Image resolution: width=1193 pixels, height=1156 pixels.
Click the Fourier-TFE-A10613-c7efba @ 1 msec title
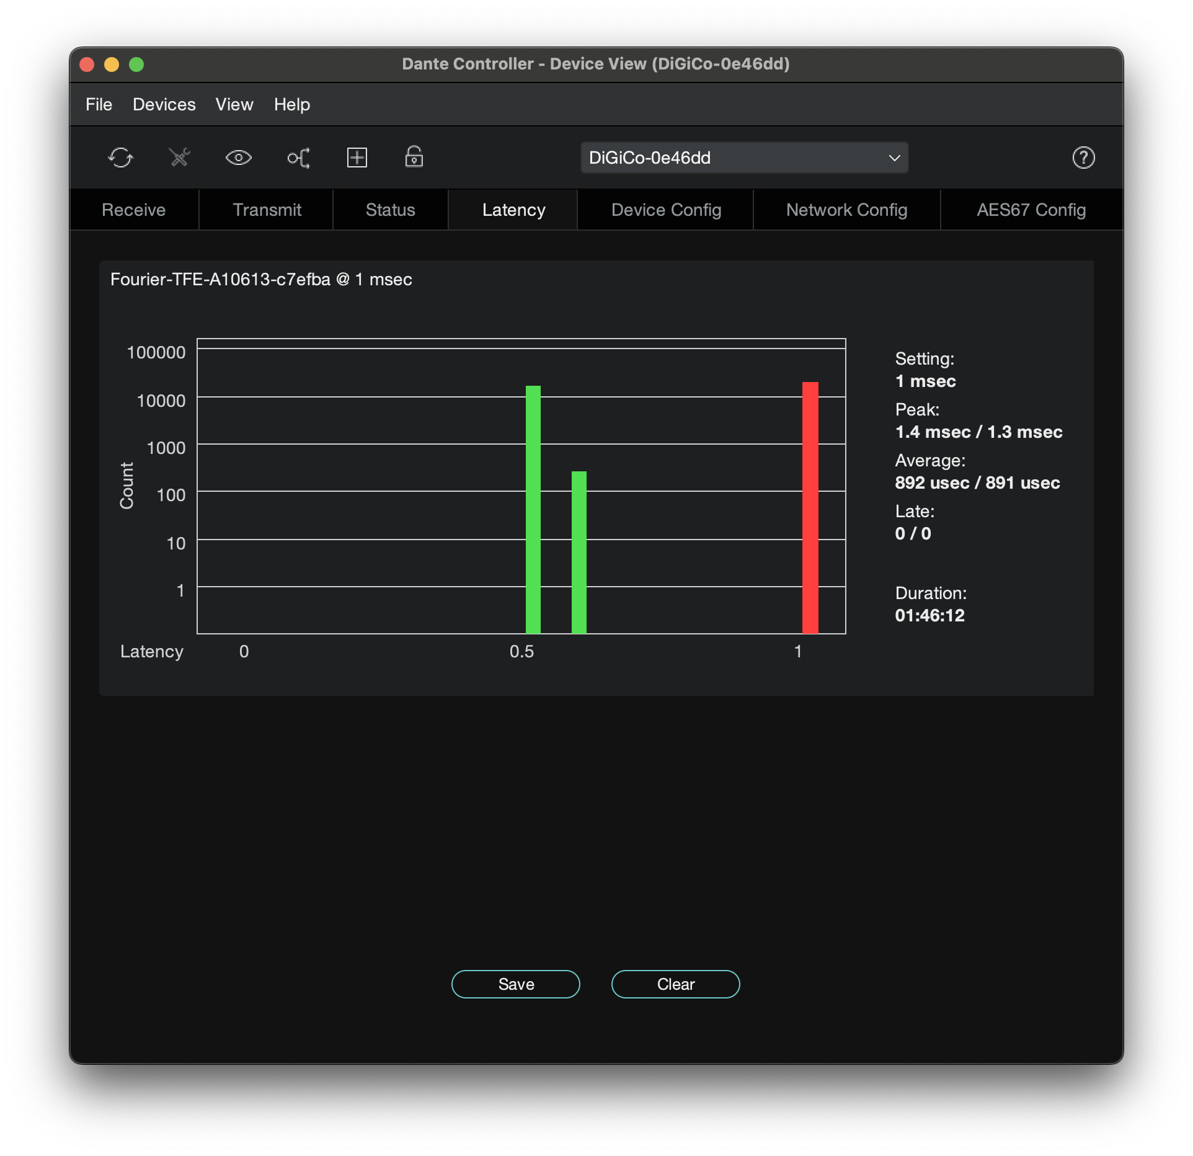[261, 279]
